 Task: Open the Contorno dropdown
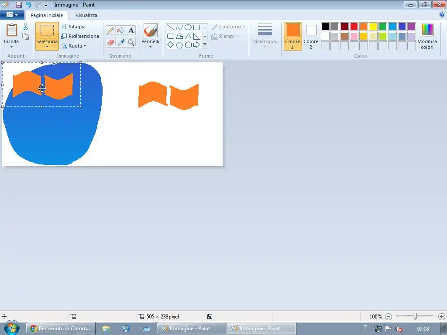point(228,27)
